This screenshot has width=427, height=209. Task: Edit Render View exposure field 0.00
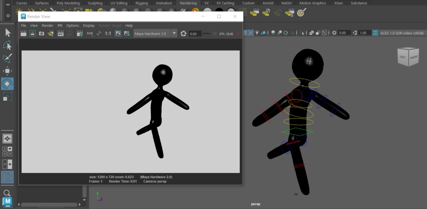(x=195, y=34)
